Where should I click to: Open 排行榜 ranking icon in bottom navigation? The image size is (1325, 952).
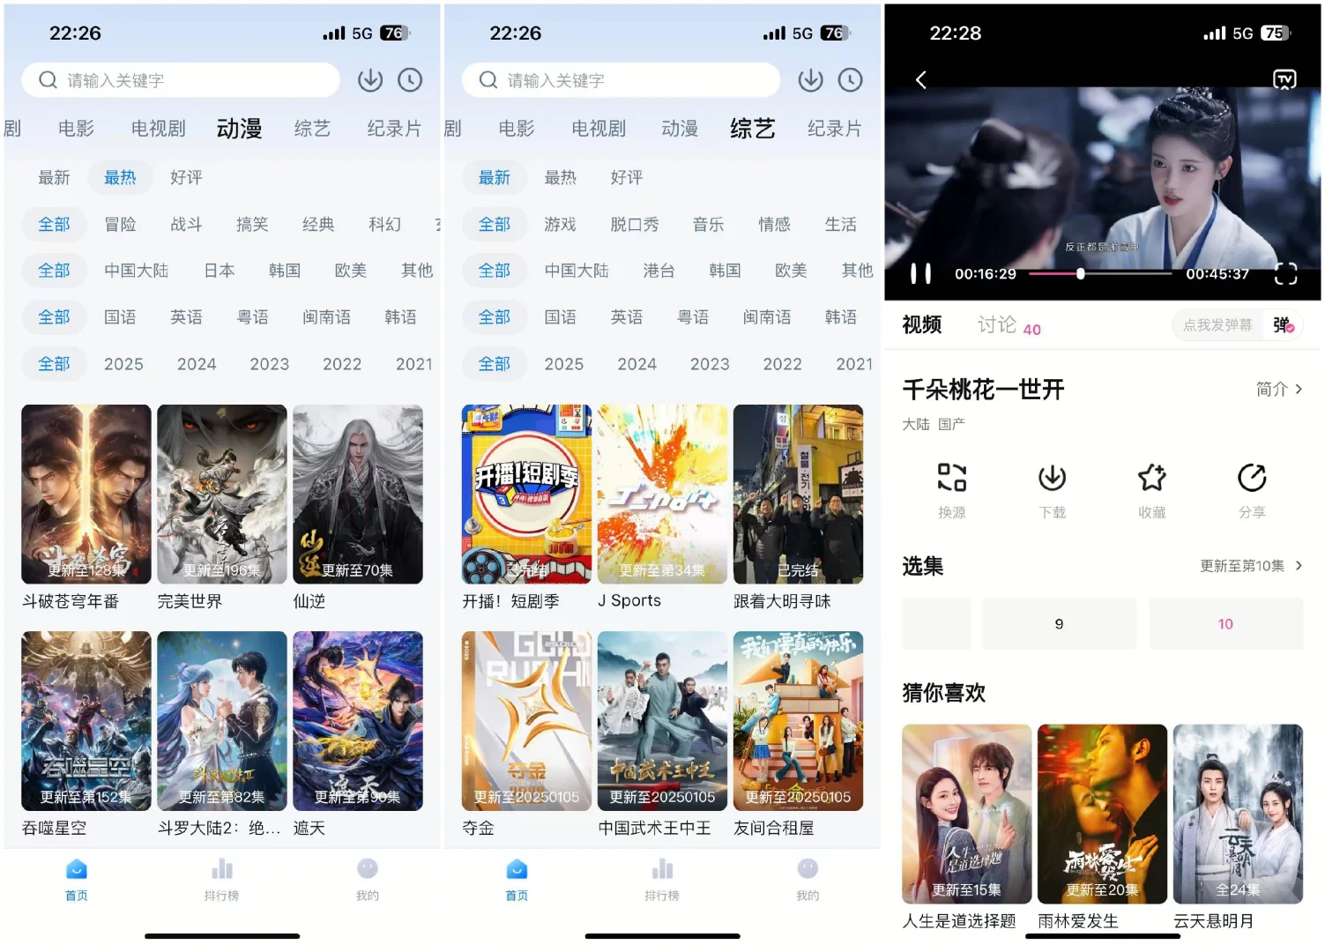[x=221, y=877]
